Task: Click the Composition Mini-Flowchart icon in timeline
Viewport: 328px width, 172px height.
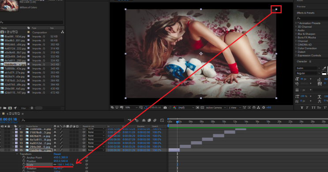Action: [x=129, y=120]
